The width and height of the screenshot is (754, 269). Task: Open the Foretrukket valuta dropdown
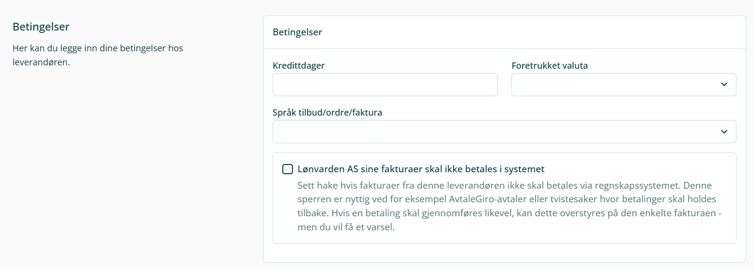[x=615, y=85]
